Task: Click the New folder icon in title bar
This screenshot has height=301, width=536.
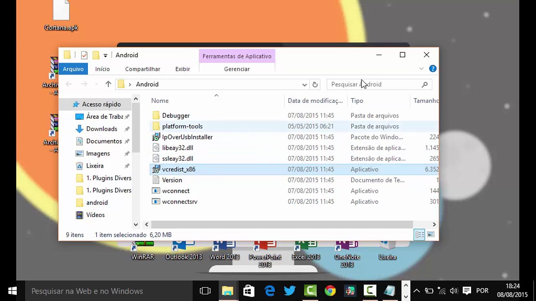Action: click(96, 55)
